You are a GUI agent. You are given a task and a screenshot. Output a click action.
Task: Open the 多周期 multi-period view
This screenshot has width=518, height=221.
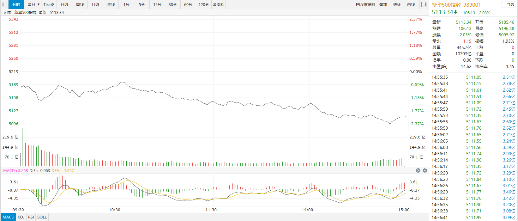pyautogui.click(x=219, y=4)
